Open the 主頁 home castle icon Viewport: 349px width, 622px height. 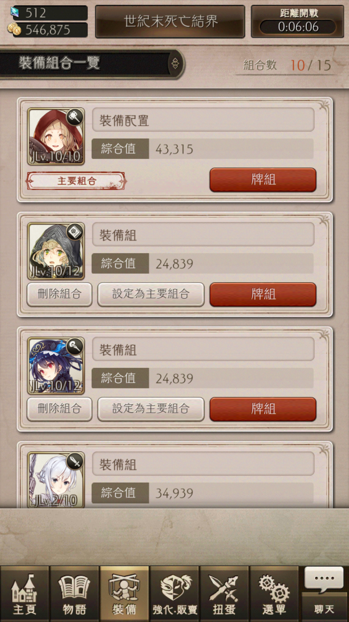tap(25, 594)
